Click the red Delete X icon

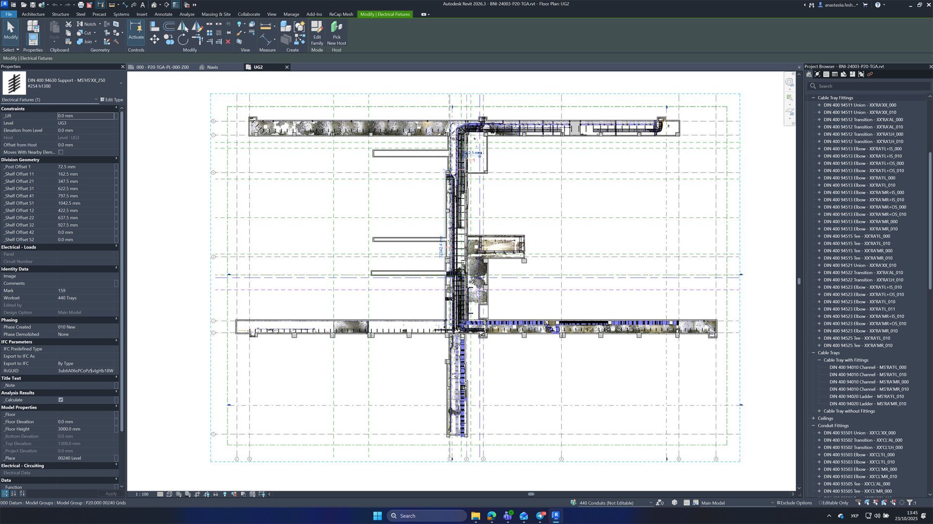tap(228, 42)
